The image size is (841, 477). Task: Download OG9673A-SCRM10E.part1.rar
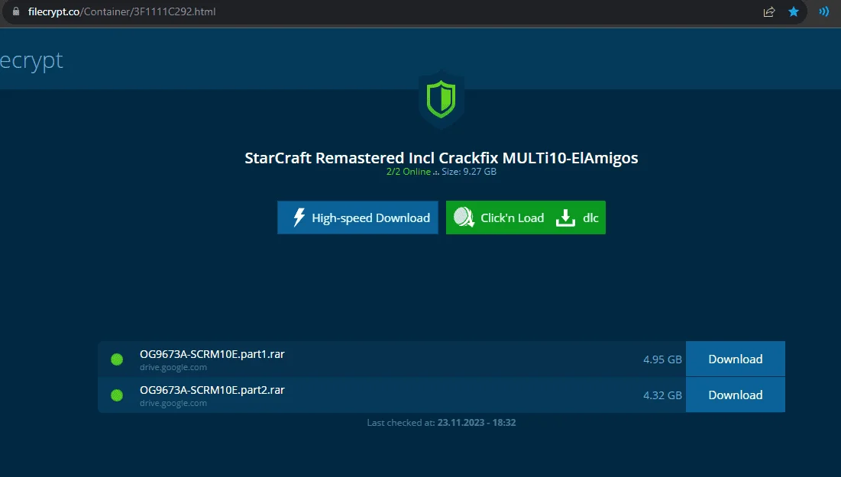pyautogui.click(x=736, y=359)
